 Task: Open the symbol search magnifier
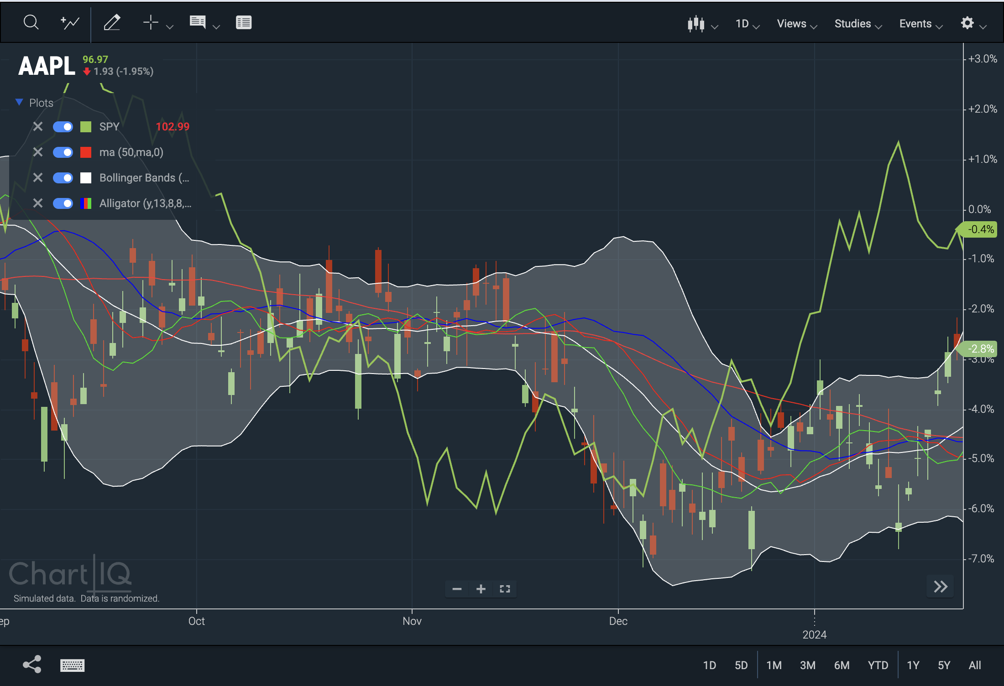tap(31, 22)
